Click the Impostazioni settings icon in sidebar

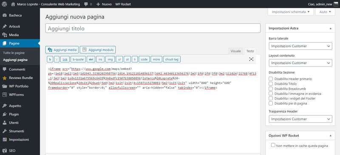[5, 140]
